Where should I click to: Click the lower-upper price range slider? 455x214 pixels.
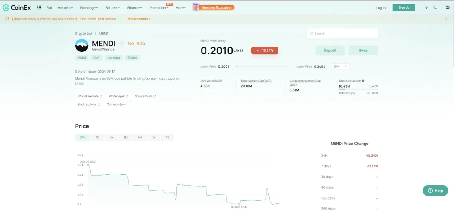coord(262,67)
